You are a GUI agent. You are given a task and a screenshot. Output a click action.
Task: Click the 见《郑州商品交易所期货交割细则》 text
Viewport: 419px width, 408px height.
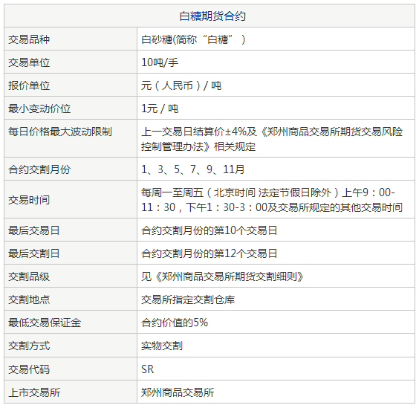point(222,276)
